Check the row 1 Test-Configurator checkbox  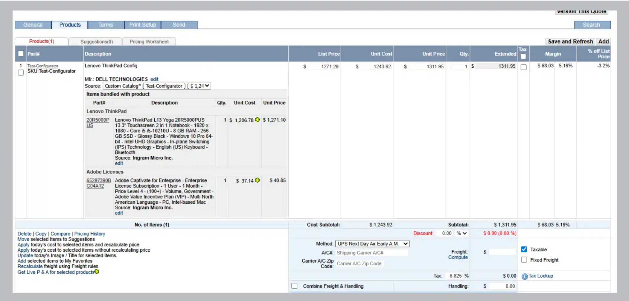tap(21, 73)
